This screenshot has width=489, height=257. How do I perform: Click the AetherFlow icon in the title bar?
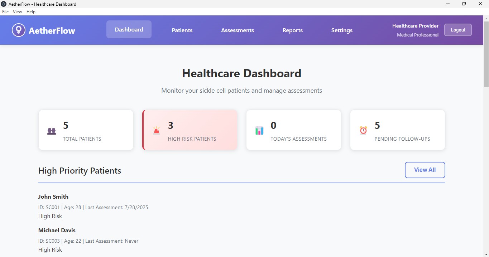tap(4, 4)
